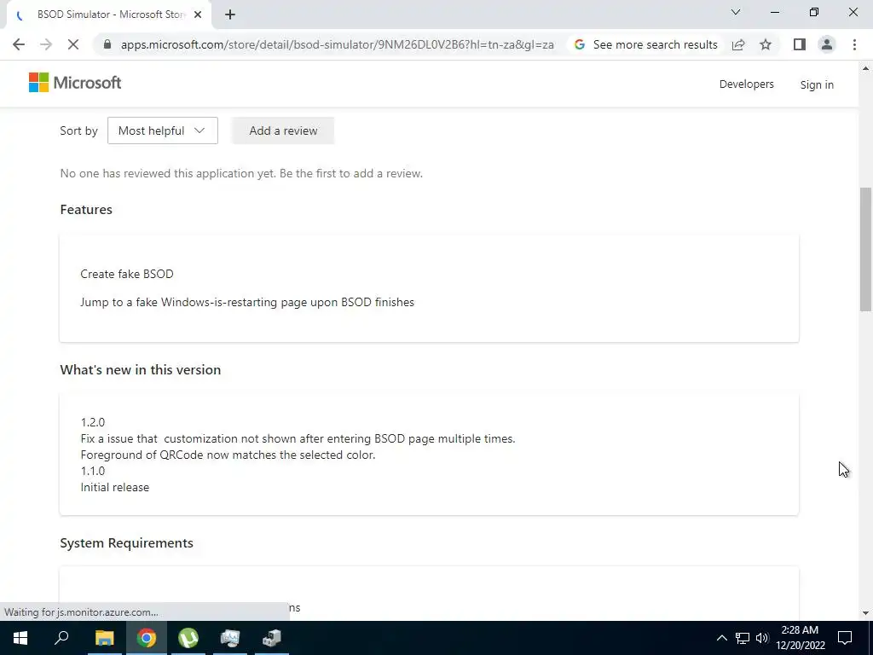Viewport: 873px width, 655px height.
Task: Open File Explorer from taskbar
Action: click(104, 638)
